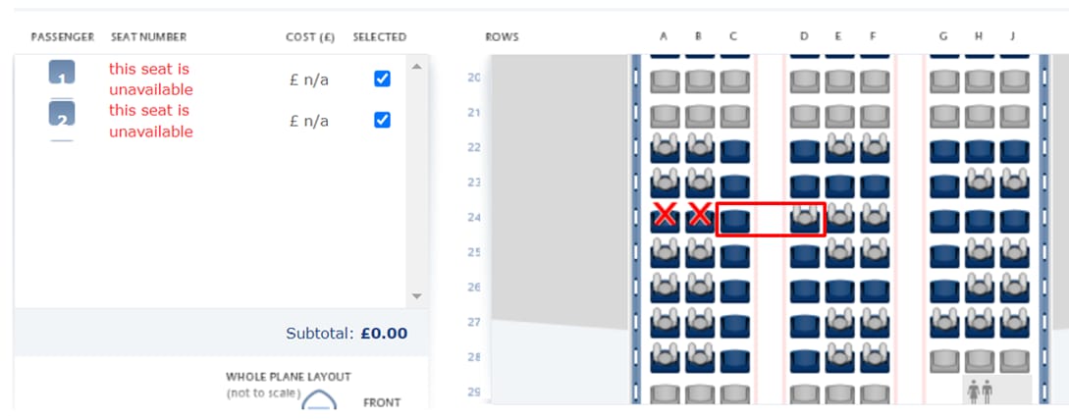
Task: Select available seat 22G
Action: click(944, 151)
